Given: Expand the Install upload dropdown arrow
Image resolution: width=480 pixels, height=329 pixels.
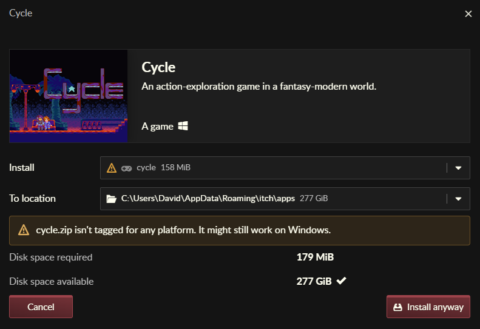Looking at the screenshot, I should coord(458,168).
